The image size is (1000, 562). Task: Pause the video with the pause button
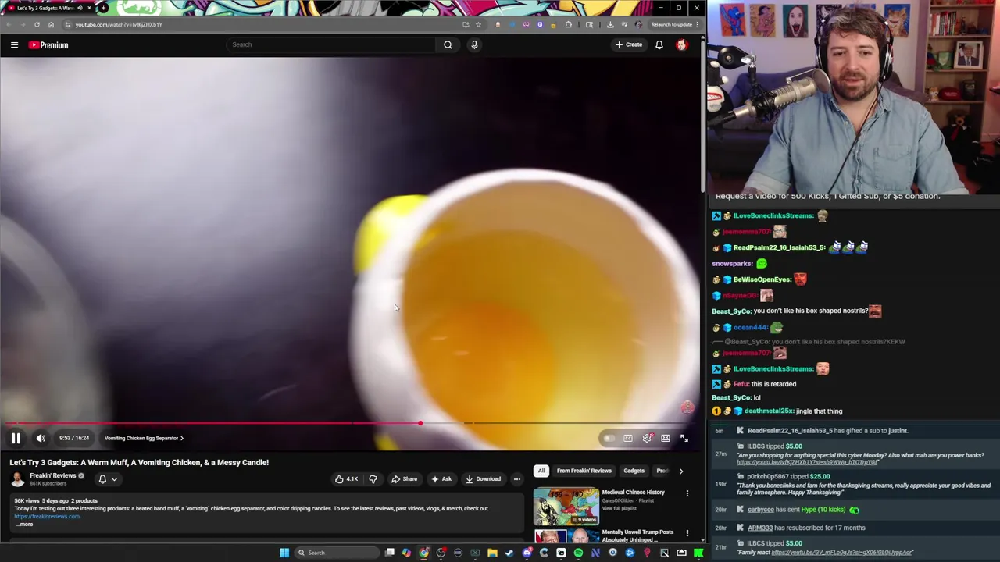coord(16,438)
